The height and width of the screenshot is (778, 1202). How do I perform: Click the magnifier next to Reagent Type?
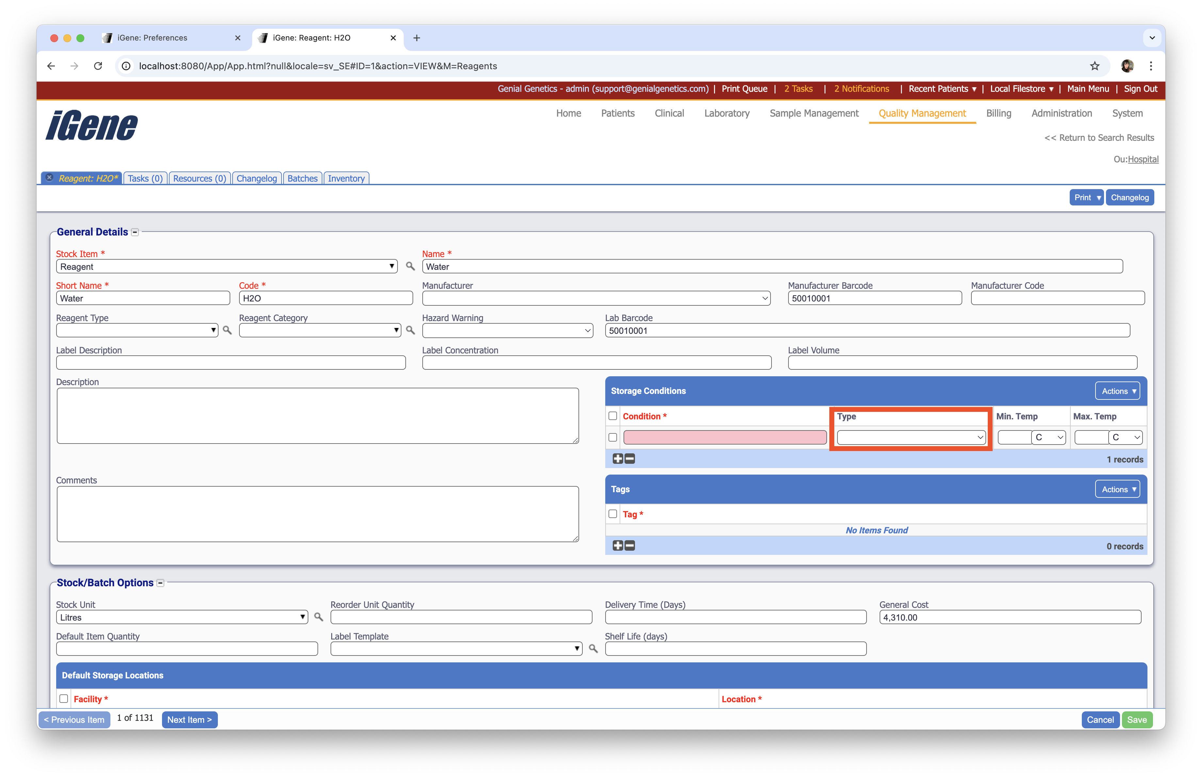[227, 330]
